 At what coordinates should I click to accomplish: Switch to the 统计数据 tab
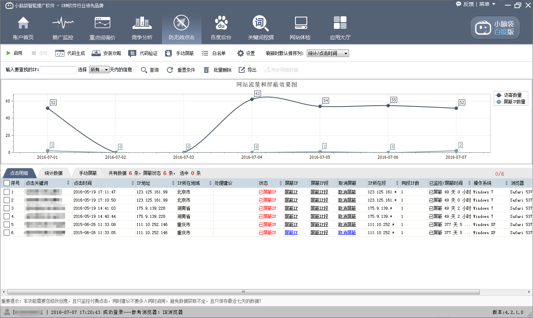click(53, 173)
